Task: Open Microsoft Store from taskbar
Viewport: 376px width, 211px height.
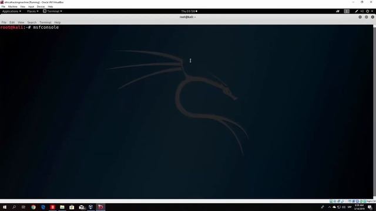Action: coord(72,207)
